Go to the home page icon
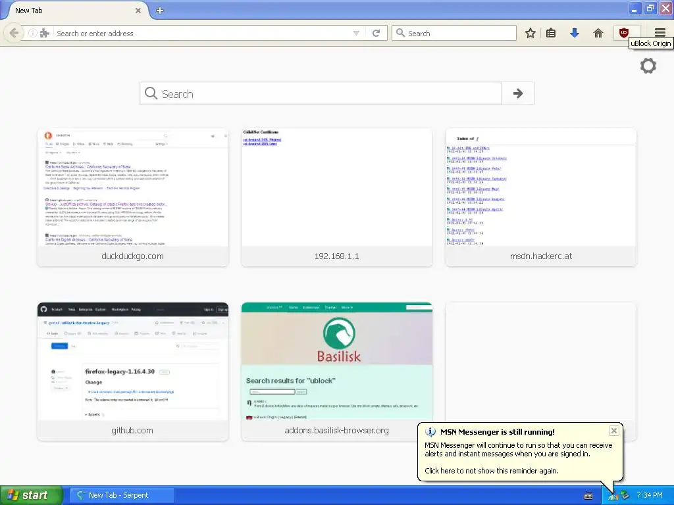The width and height of the screenshot is (674, 505). click(598, 33)
